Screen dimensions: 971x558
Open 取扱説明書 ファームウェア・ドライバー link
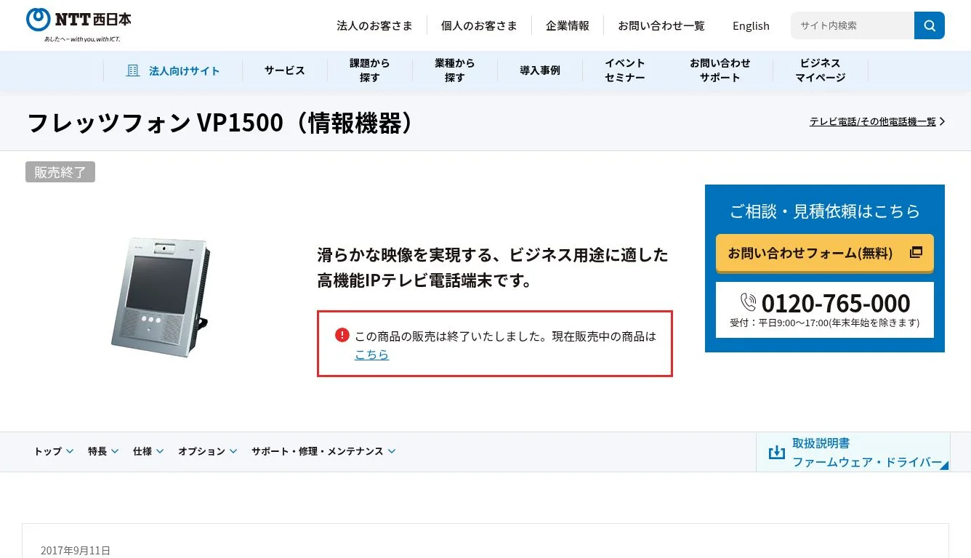(x=853, y=453)
